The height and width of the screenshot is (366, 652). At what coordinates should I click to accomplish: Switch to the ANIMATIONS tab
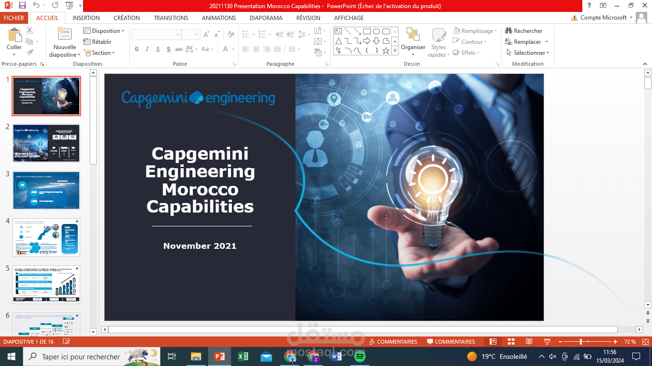(219, 18)
